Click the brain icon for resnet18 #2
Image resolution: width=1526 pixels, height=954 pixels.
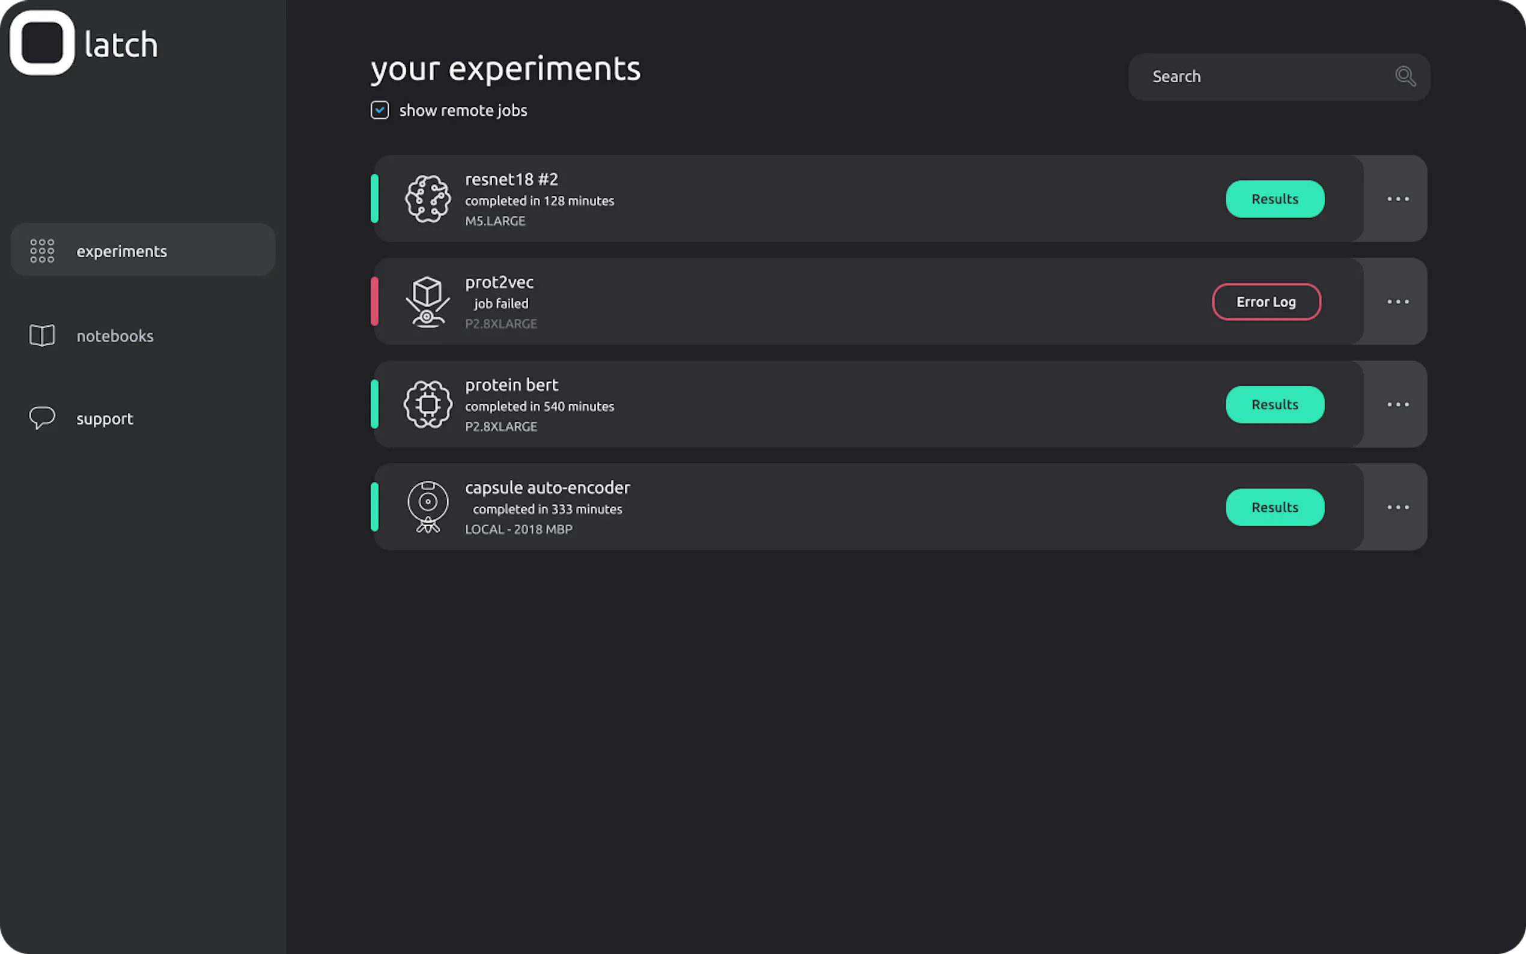428,199
